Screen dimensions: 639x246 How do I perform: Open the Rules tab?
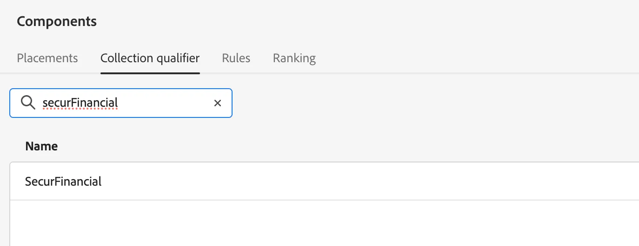click(x=236, y=58)
